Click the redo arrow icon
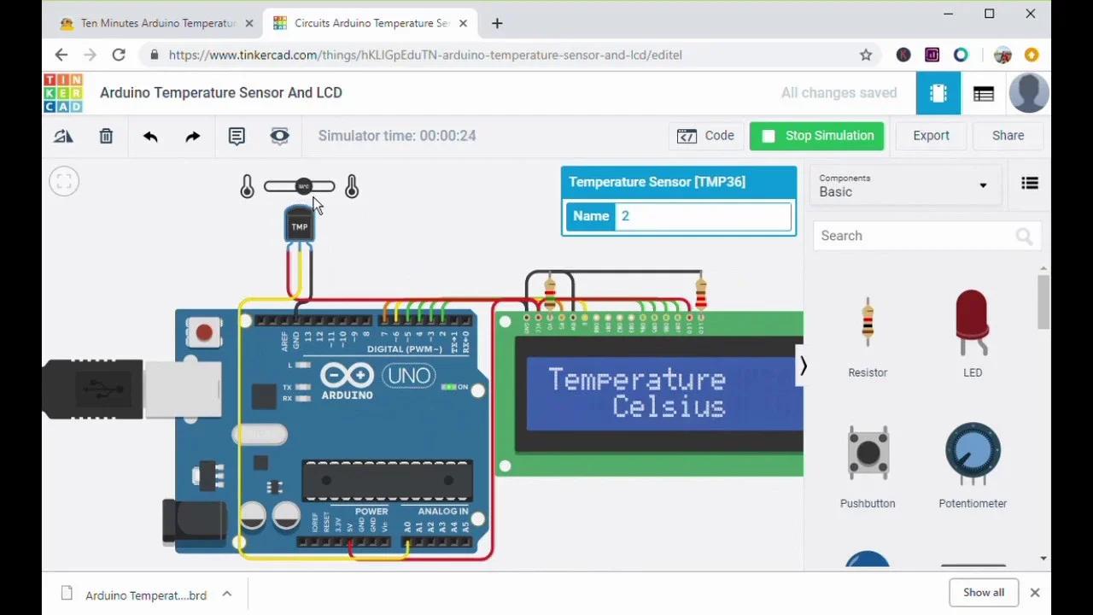This screenshot has height=615, width=1093. pyautogui.click(x=193, y=136)
